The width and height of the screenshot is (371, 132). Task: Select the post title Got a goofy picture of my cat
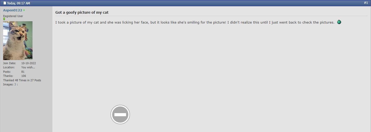click(x=82, y=12)
